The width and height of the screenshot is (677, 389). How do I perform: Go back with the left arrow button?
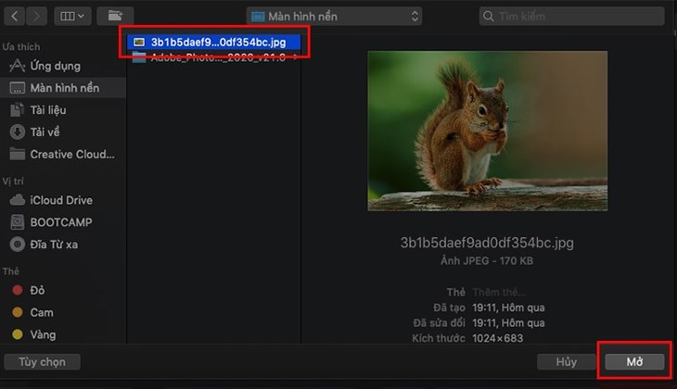tap(15, 17)
